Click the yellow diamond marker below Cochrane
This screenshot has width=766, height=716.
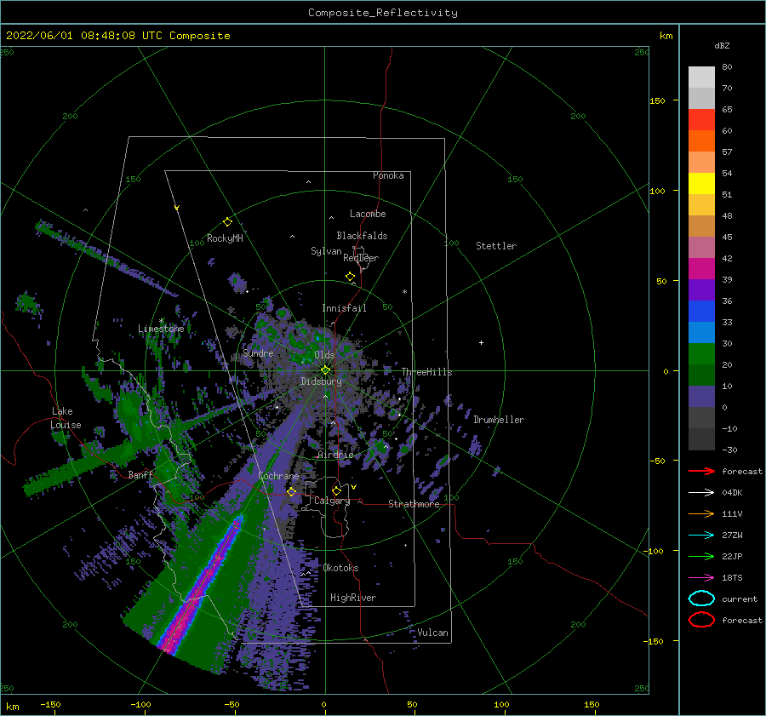291,491
